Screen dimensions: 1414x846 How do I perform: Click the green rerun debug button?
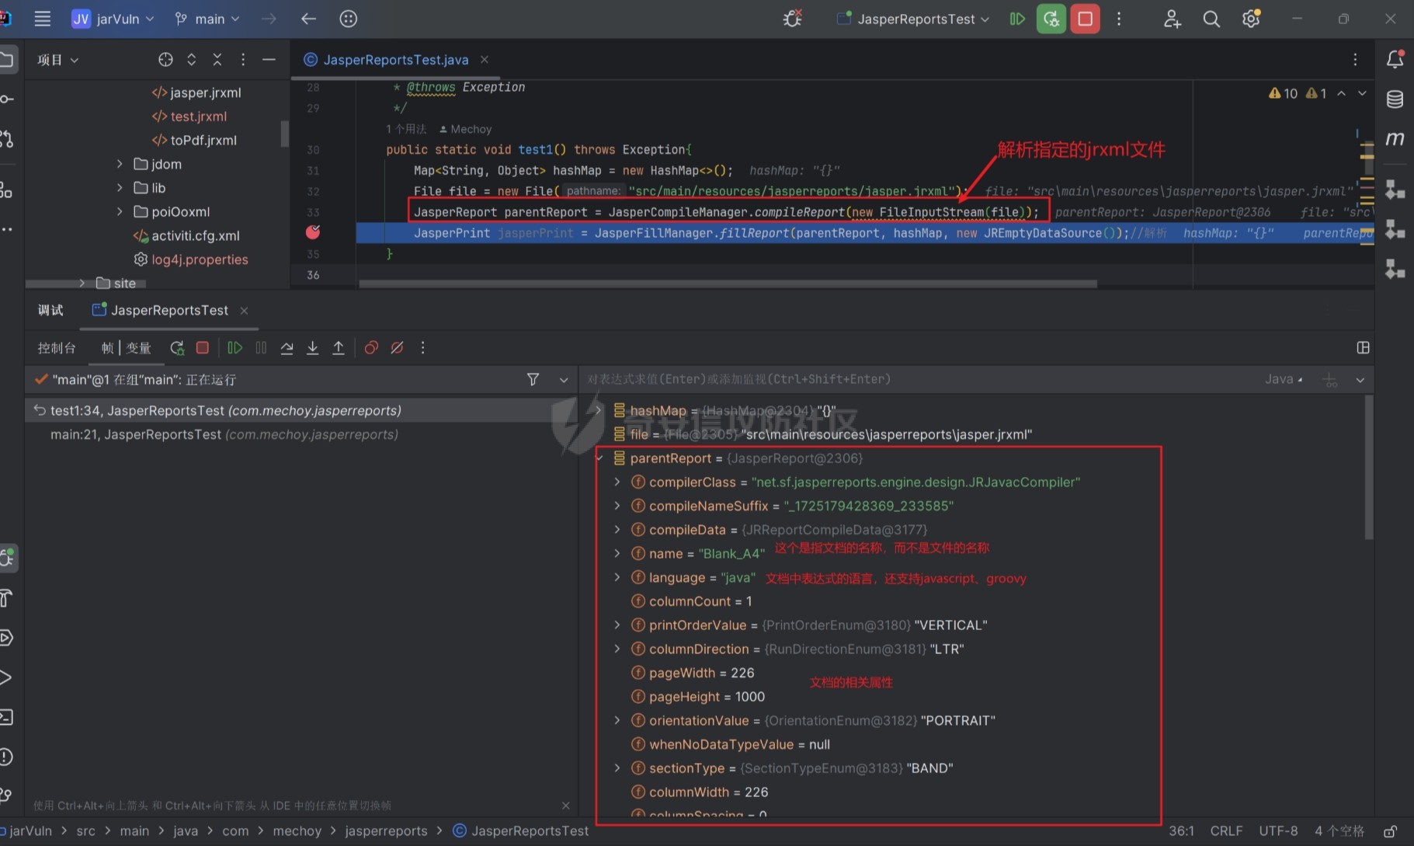point(1051,19)
